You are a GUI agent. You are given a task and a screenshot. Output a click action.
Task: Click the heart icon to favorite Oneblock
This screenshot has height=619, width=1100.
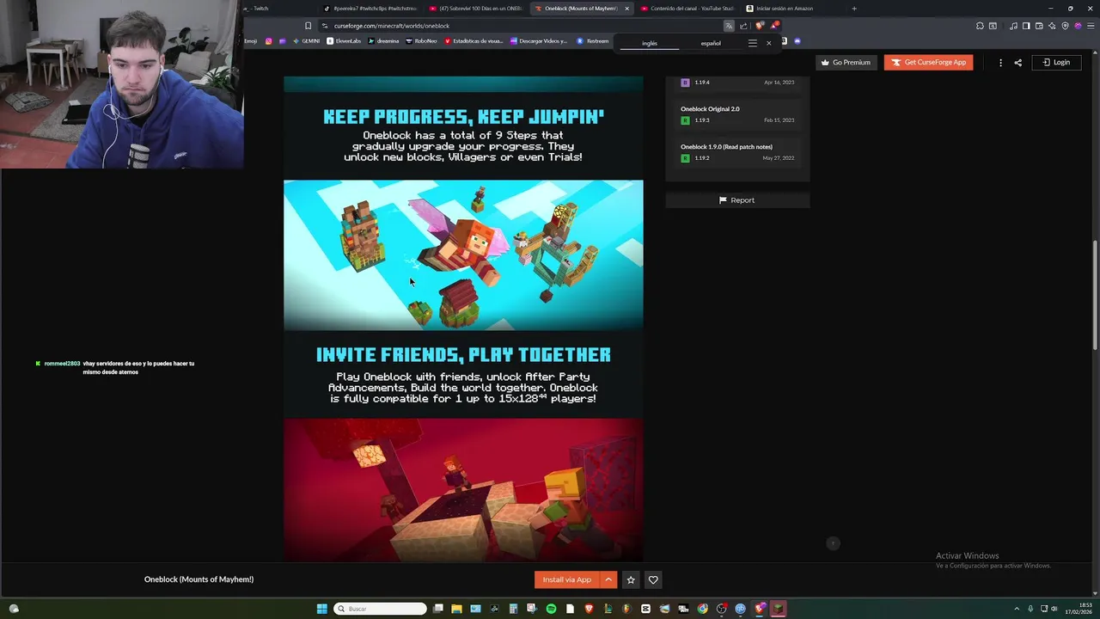pyautogui.click(x=653, y=579)
